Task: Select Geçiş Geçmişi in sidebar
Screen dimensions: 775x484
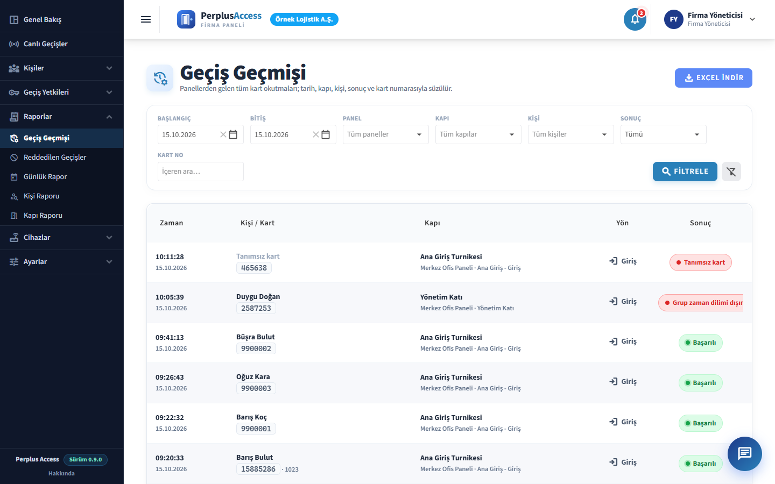Action: pos(62,138)
